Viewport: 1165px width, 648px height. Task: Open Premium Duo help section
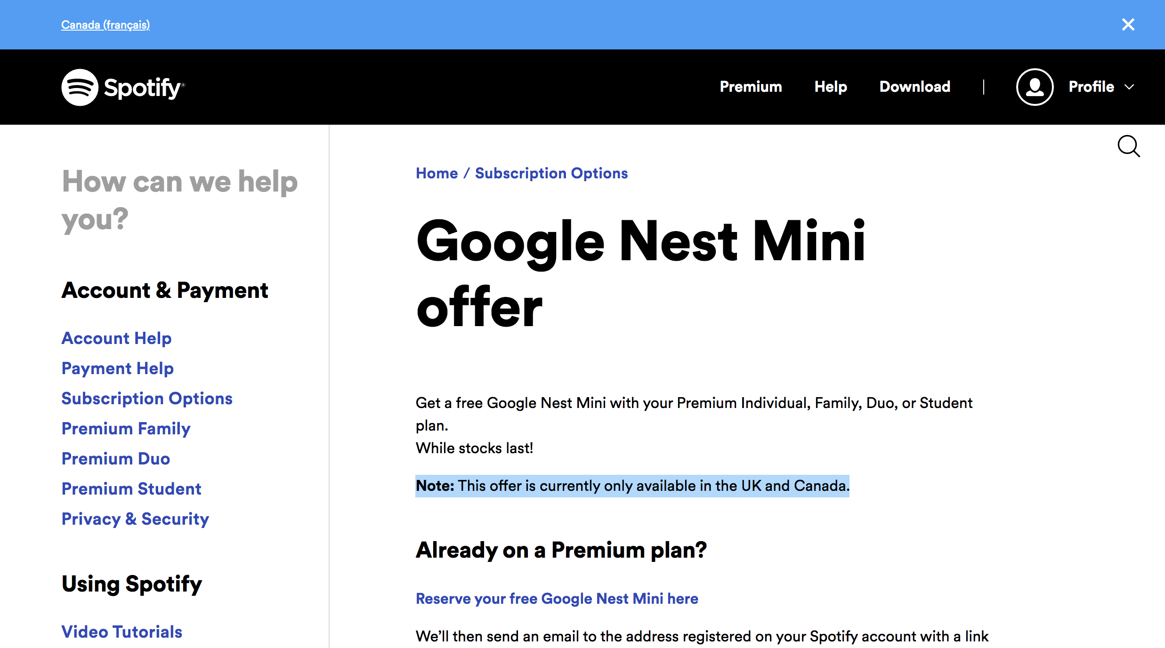coord(115,459)
